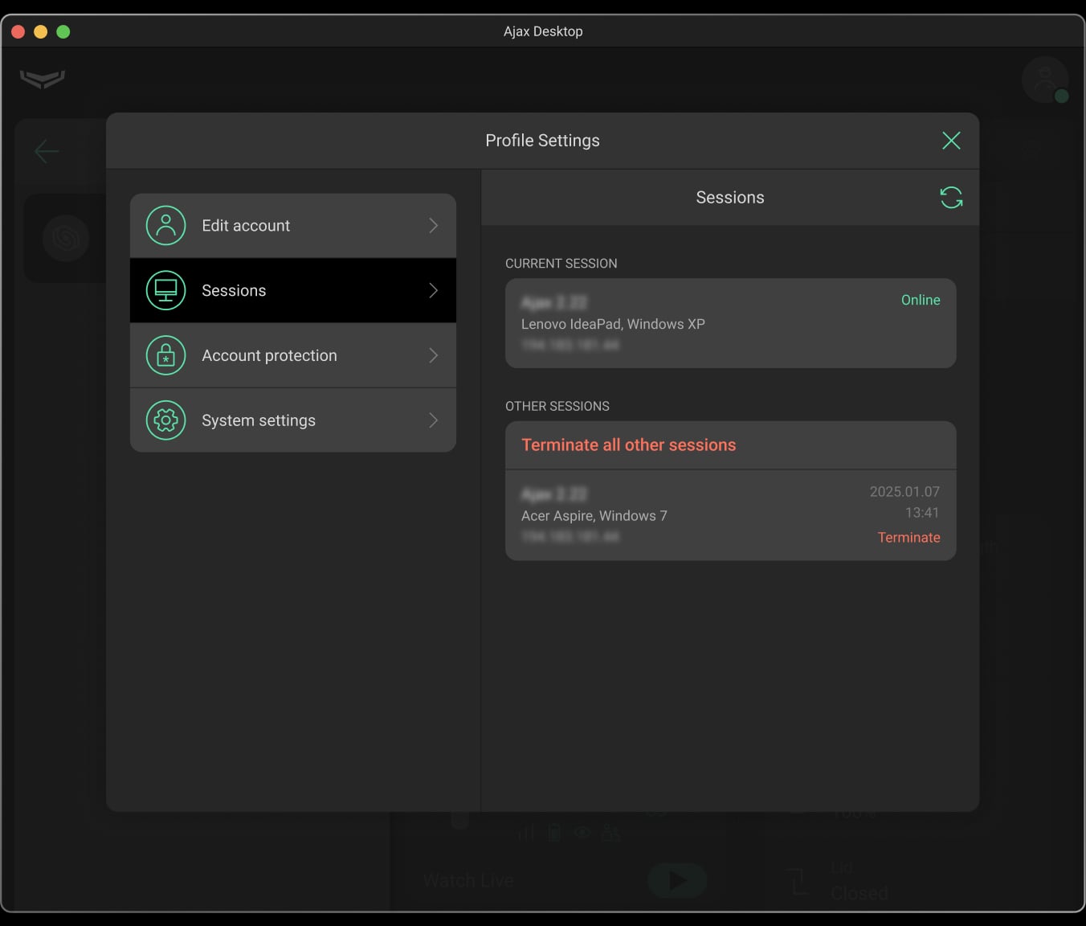
Task: Close the Profile Settings dialog with the X
Action: [x=951, y=141]
